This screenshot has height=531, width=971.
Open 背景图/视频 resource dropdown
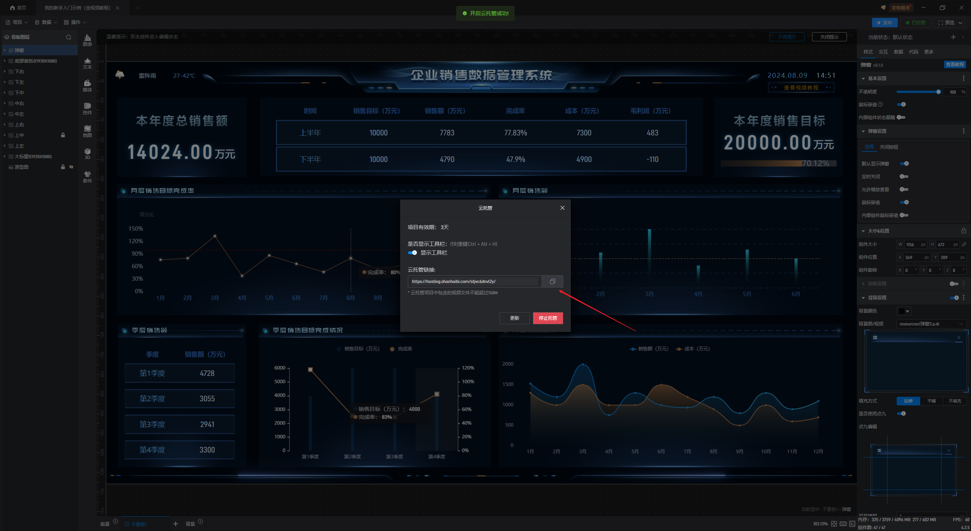coord(931,324)
